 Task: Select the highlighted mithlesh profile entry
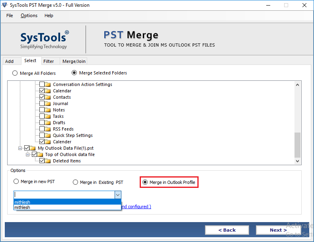[x=67, y=202]
